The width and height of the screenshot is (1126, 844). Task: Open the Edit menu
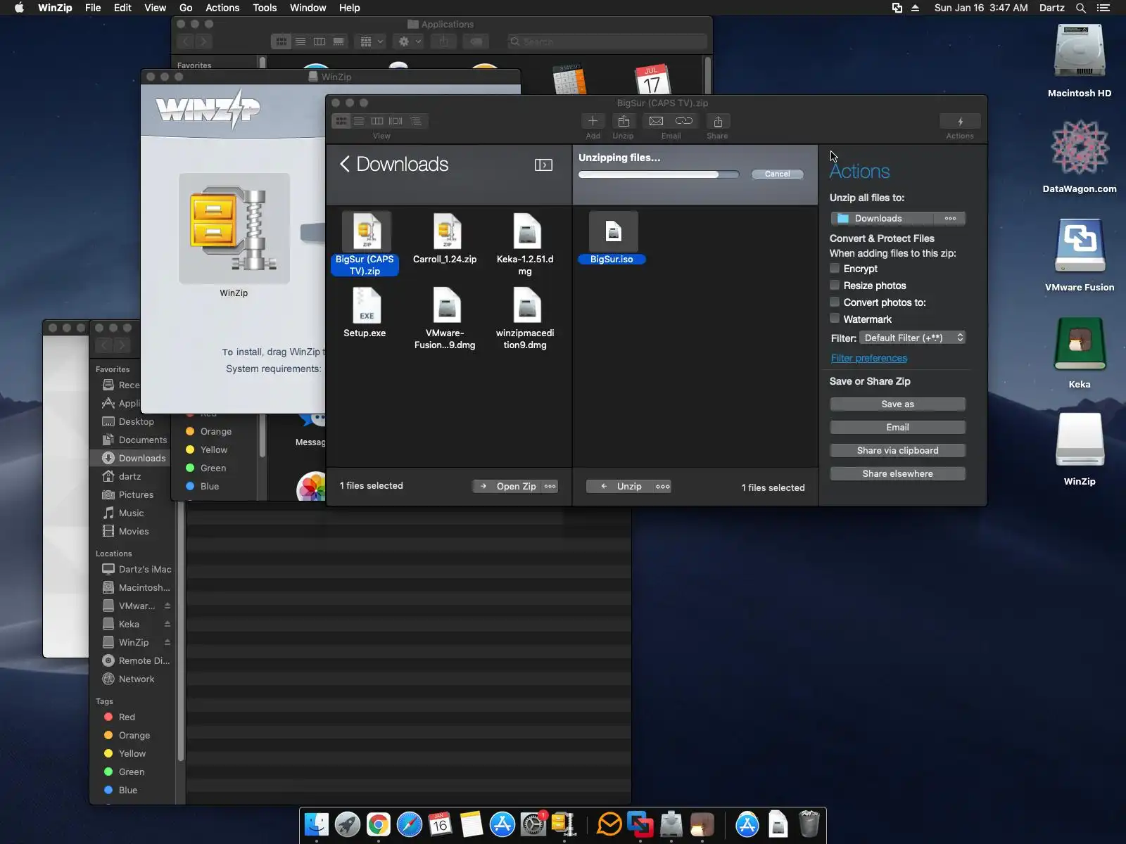[x=122, y=8]
